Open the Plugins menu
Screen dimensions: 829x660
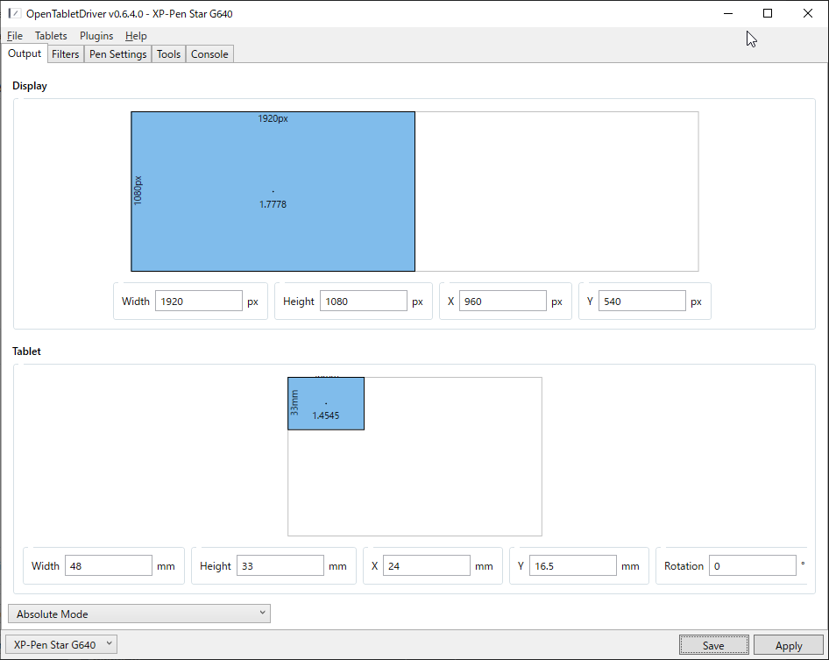coord(96,36)
